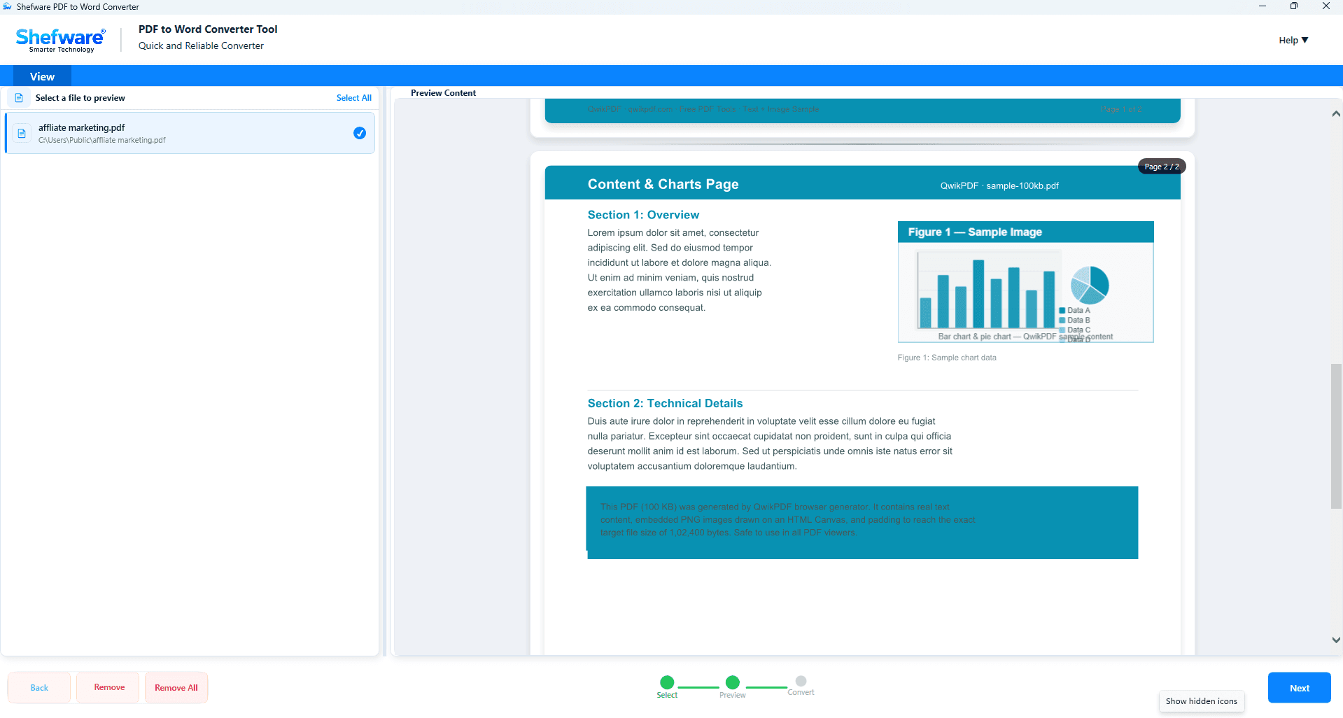Click the preview vertical scrollbar thumb

coord(1336,436)
